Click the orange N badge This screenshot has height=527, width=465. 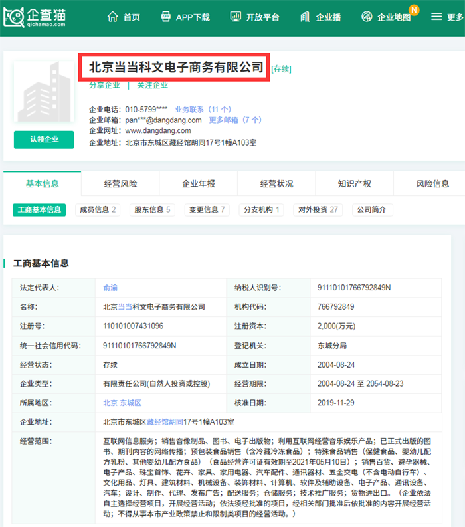[414, 10]
